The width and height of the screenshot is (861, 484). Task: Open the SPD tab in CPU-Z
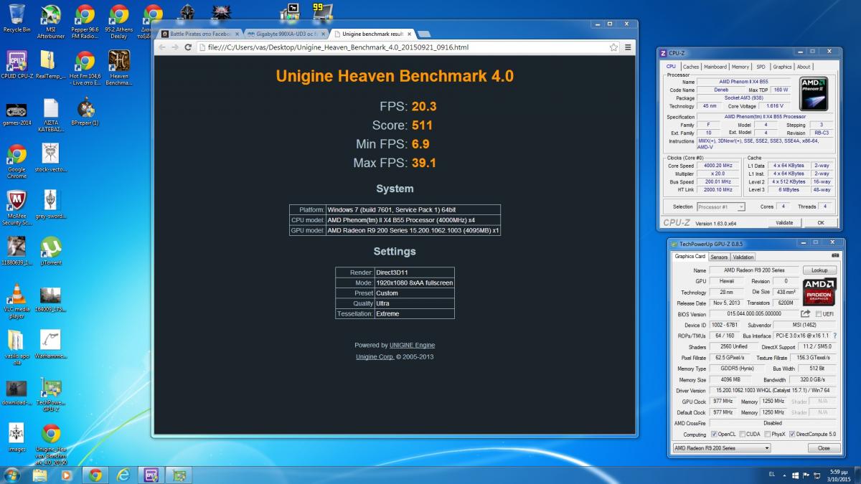(x=761, y=67)
